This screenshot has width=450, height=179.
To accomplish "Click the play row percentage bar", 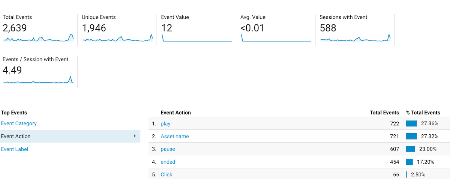I will [x=411, y=123].
